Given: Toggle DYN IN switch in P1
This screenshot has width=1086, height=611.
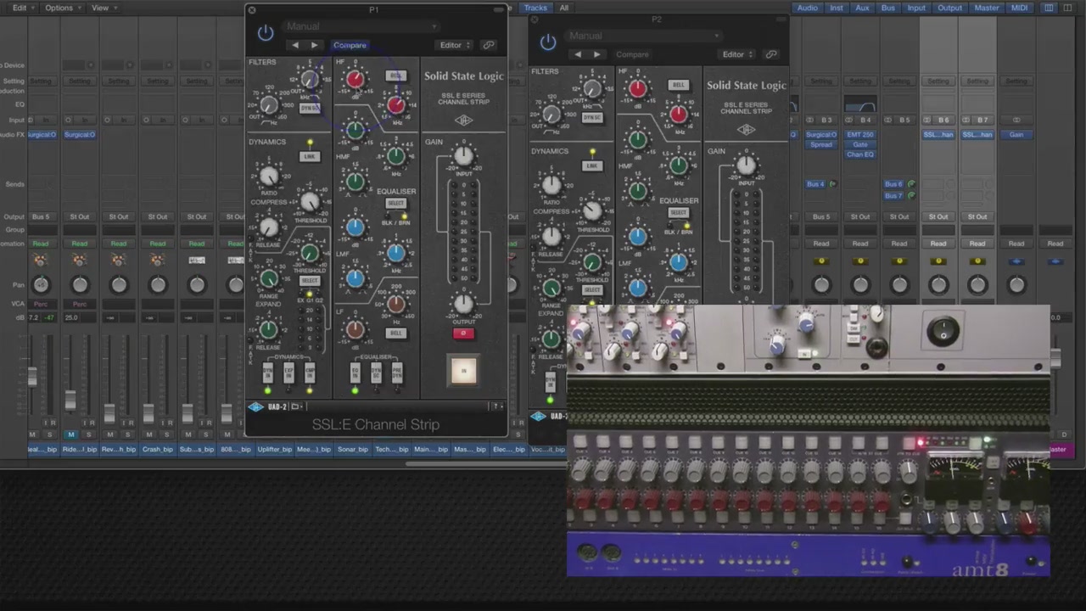Looking at the screenshot, I should click(268, 373).
